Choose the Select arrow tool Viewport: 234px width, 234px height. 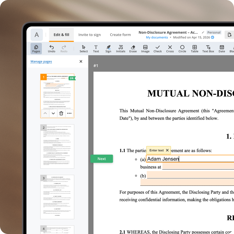pos(84,49)
